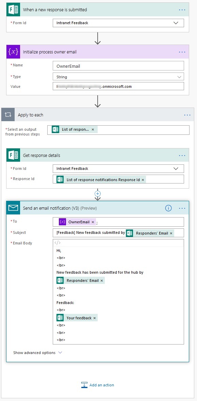Click the OwnerEmail Name input field

[x=118, y=66]
